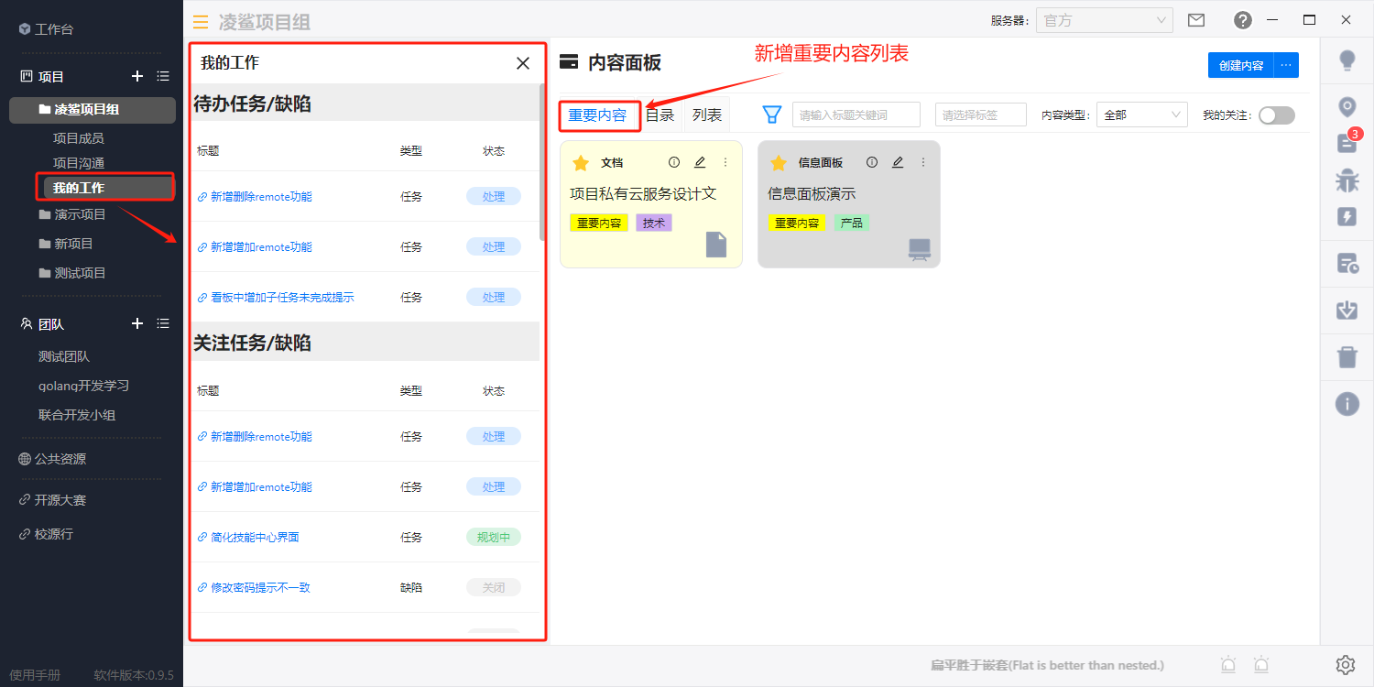Screen dimensions: 1374x687
Task: Click the document-with-clock icon in right sidebar
Action: (1347, 264)
